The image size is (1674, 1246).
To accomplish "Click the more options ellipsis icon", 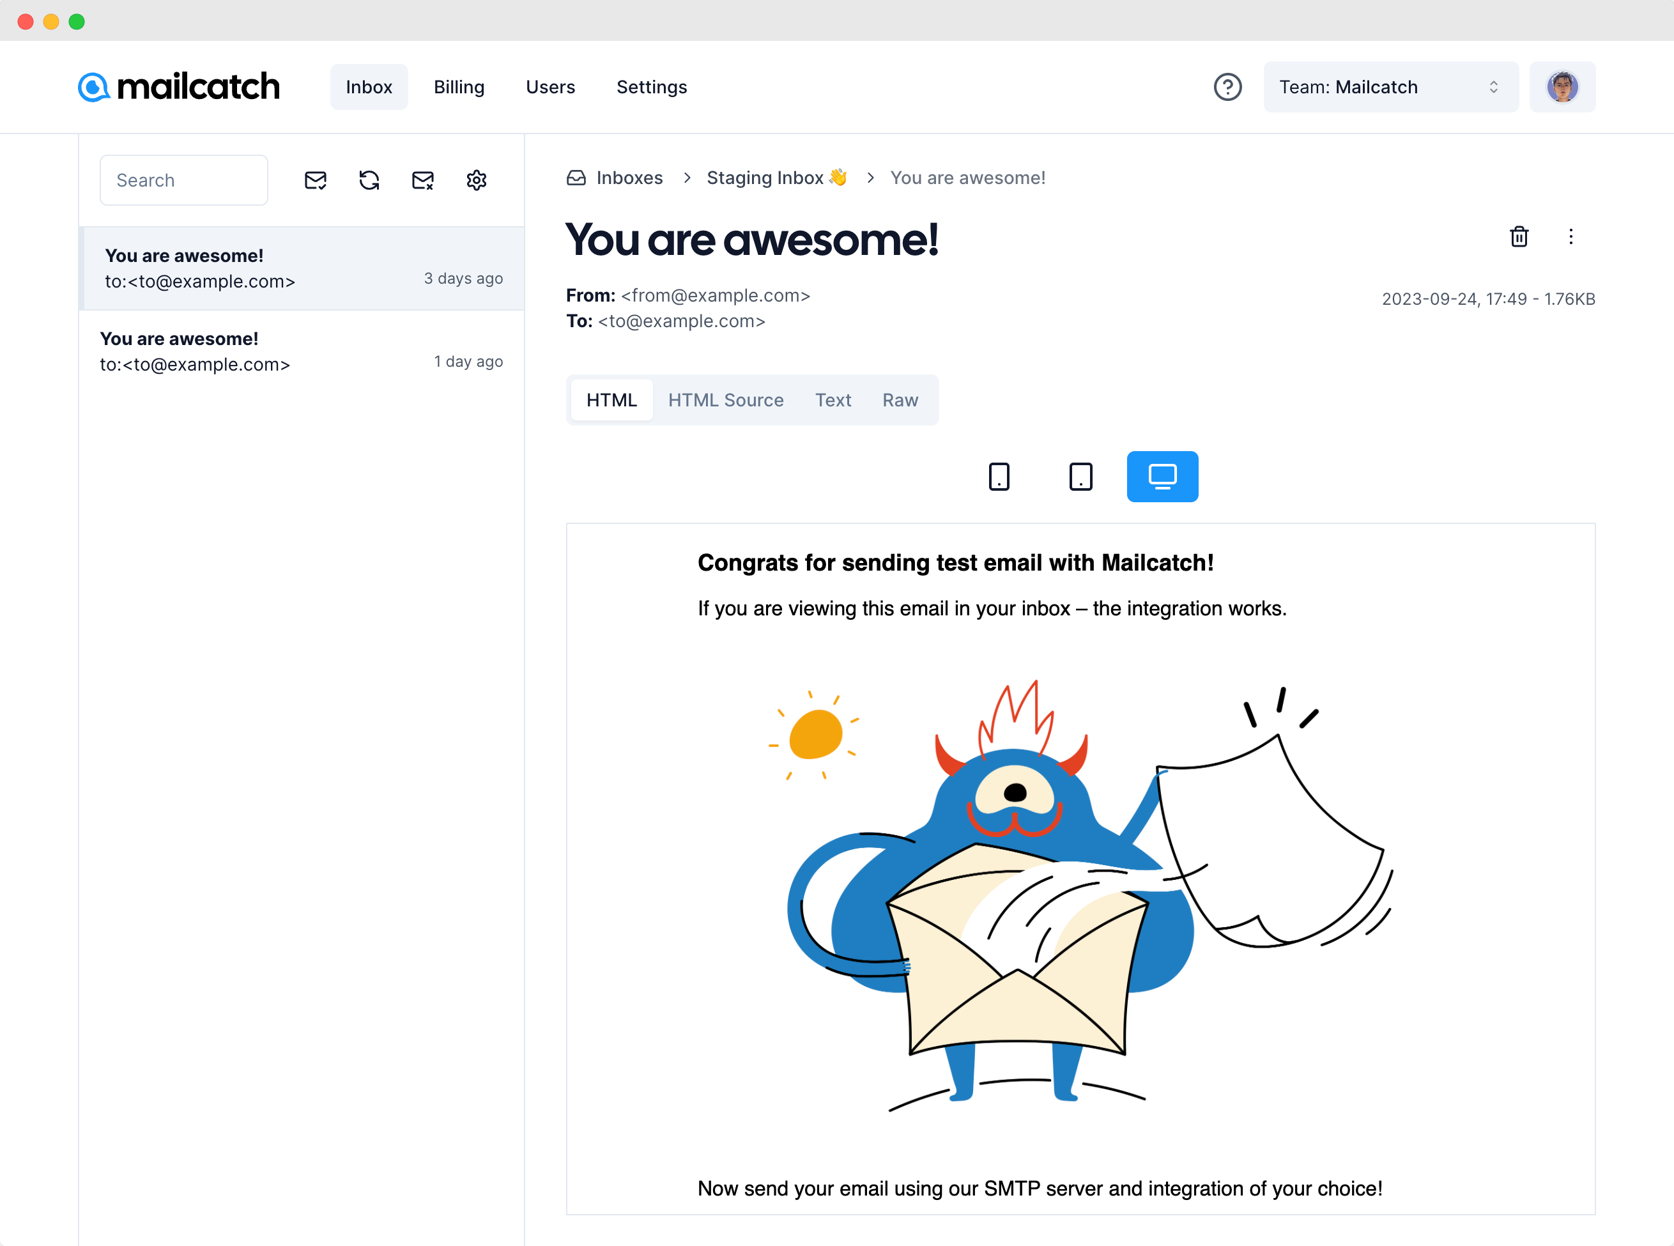I will [x=1570, y=236].
